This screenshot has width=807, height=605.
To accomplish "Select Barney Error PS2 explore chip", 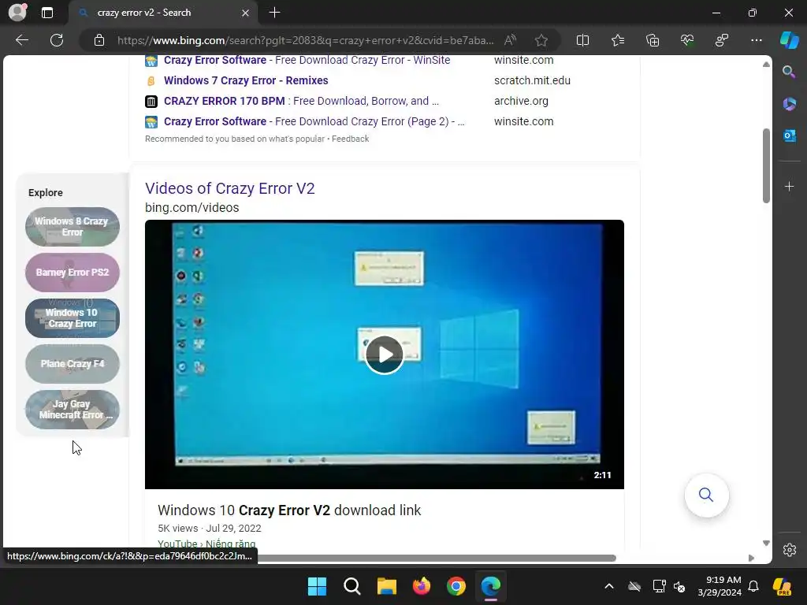I will [x=72, y=273].
